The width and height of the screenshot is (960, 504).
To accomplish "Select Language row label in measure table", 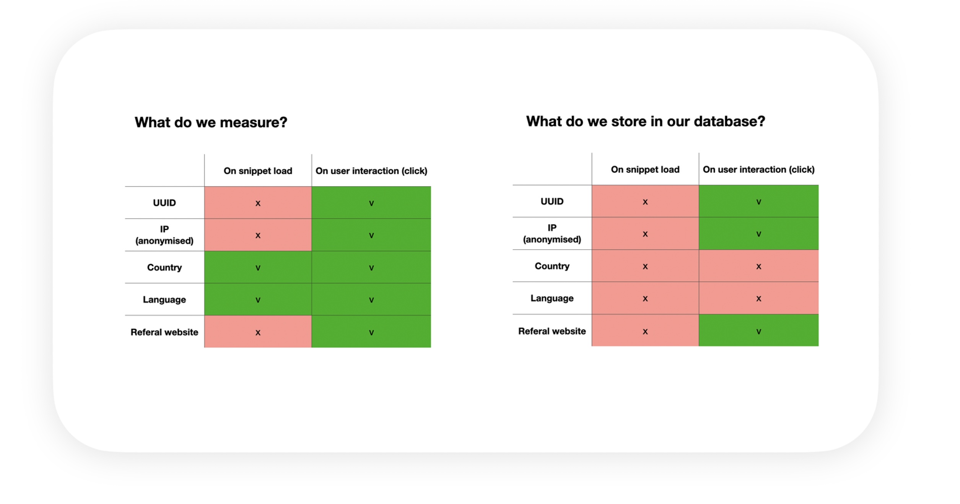I will coord(164,299).
